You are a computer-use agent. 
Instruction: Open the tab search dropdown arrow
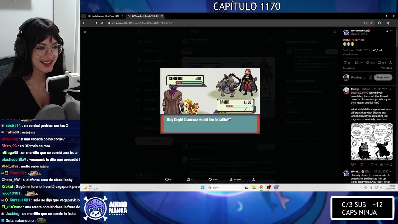tap(83, 16)
